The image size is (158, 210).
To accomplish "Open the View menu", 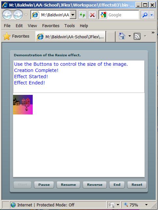I will point(32,26).
